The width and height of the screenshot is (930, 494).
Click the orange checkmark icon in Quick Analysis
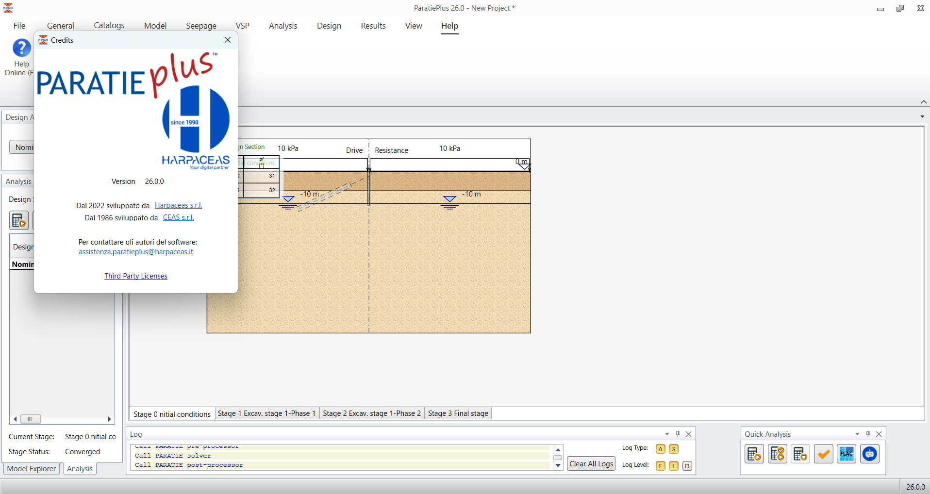click(824, 454)
